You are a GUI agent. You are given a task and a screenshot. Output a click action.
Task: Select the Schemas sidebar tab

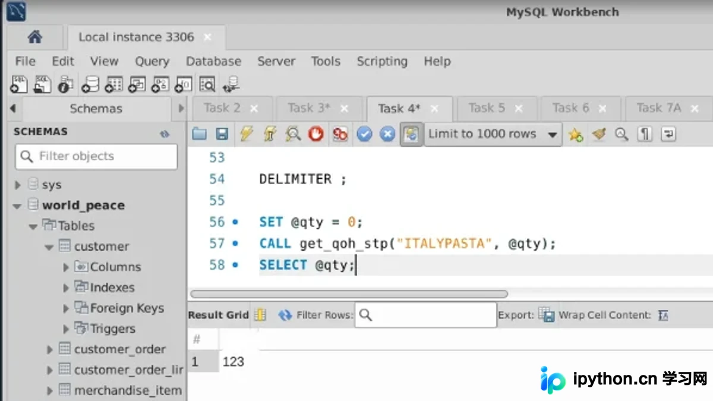96,109
